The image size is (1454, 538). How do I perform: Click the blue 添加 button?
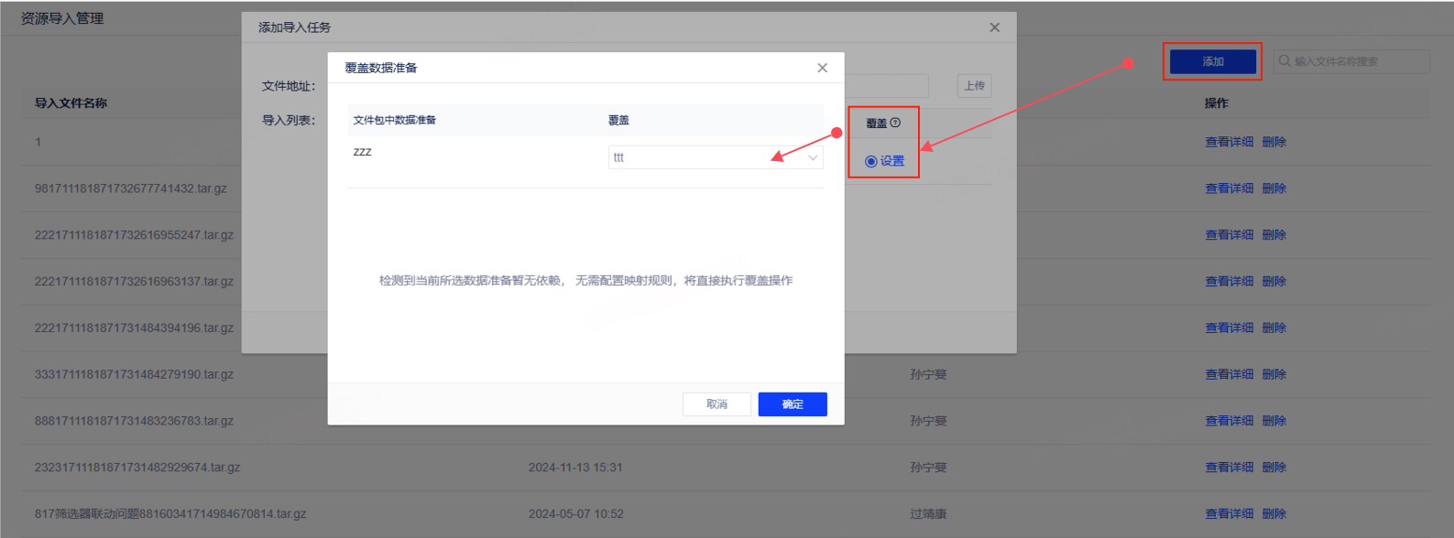click(x=1212, y=61)
